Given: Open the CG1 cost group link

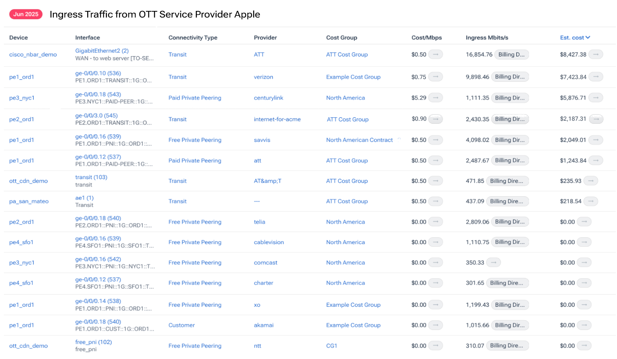Looking at the screenshot, I should 332,345.
